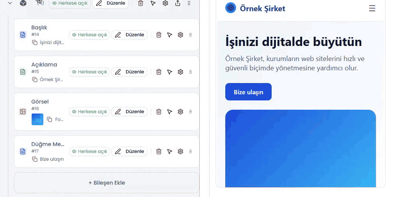398x197 pixels.
Task: Click drag handle on Başlık row
Action: (x=190, y=35)
